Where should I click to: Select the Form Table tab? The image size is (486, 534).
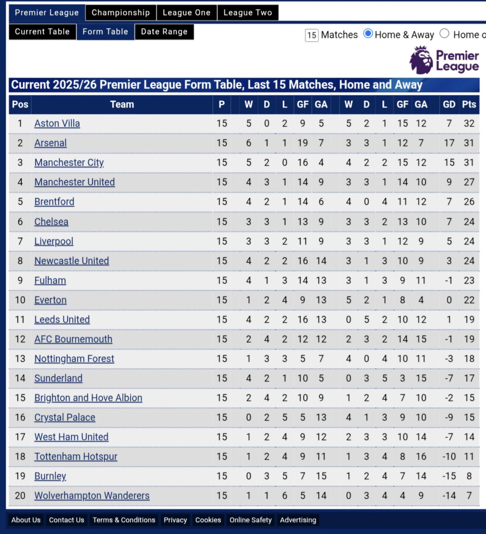(x=105, y=31)
